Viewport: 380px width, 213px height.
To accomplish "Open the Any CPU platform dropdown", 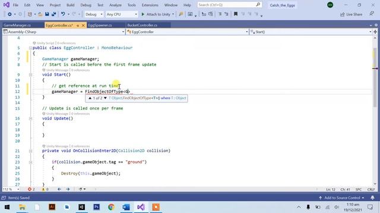I will click(x=122, y=14).
